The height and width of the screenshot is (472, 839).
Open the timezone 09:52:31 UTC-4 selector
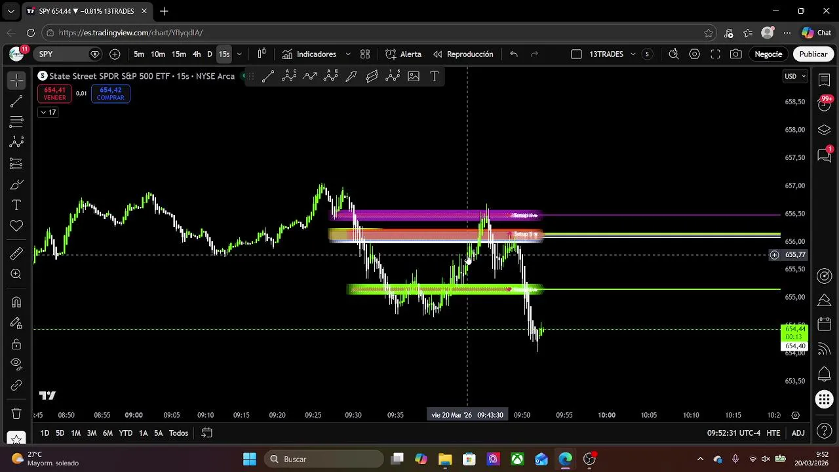733,433
